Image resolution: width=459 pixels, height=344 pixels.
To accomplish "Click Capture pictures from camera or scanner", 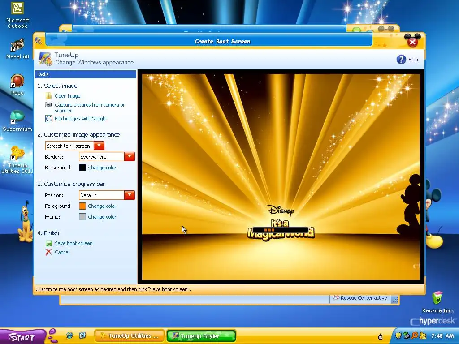I will pyautogui.click(x=90, y=107).
